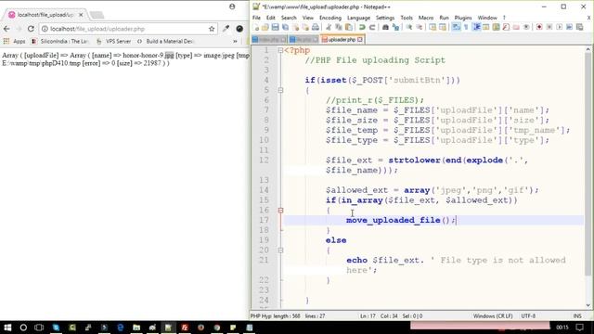This screenshot has height=334, width=594.
Task: Click the Print toolbar icon in Notepad++
Action: coord(316,27)
